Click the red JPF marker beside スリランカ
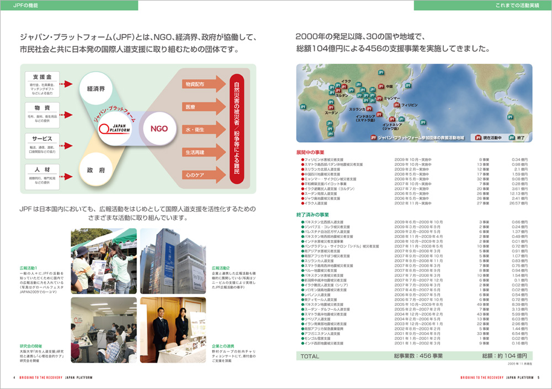Viewport: 552px width, 389px height. 369,109
